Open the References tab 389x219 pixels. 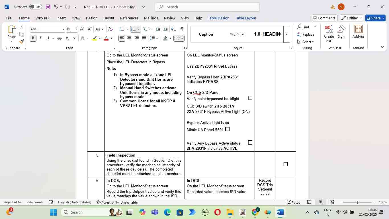point(129,18)
